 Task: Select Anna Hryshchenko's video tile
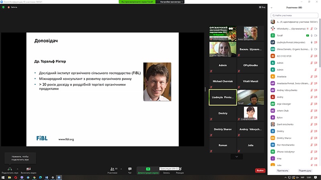tap(250, 33)
